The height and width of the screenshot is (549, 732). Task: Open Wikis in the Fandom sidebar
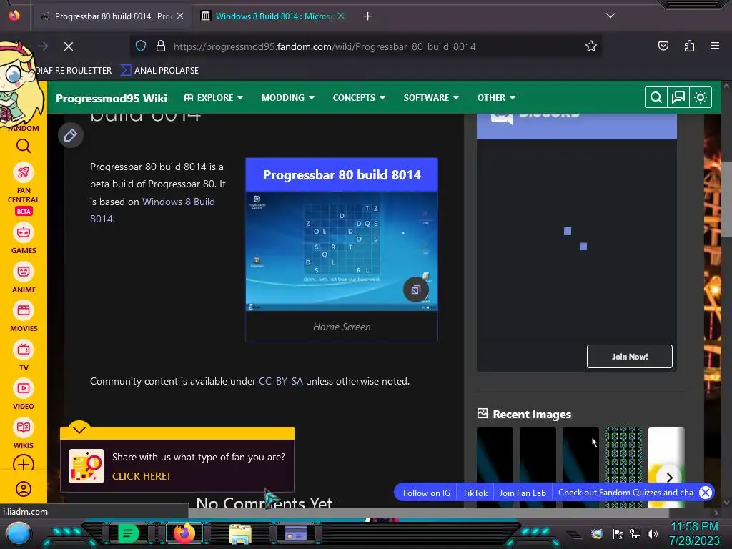[24, 435]
